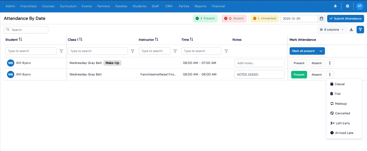
Task: Go to the Students nav item
Action: pos(139,6)
